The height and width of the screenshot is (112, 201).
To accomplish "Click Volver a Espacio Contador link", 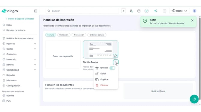I will pyautogui.click(x=20, y=19).
